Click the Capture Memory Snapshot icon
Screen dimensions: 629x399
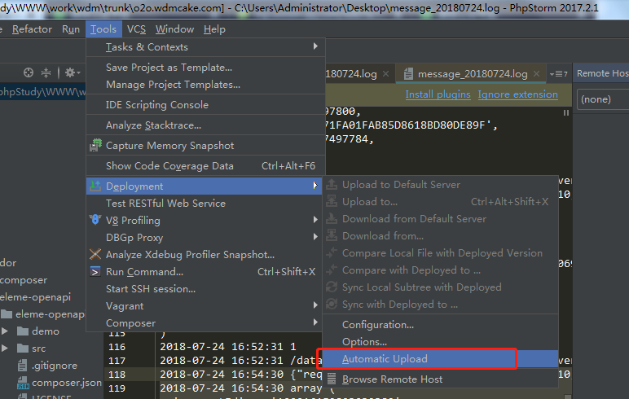coord(95,145)
